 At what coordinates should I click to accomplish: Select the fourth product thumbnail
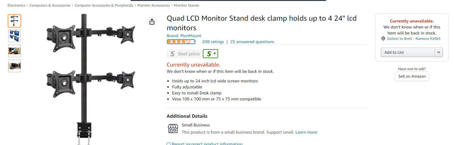click(15, 66)
